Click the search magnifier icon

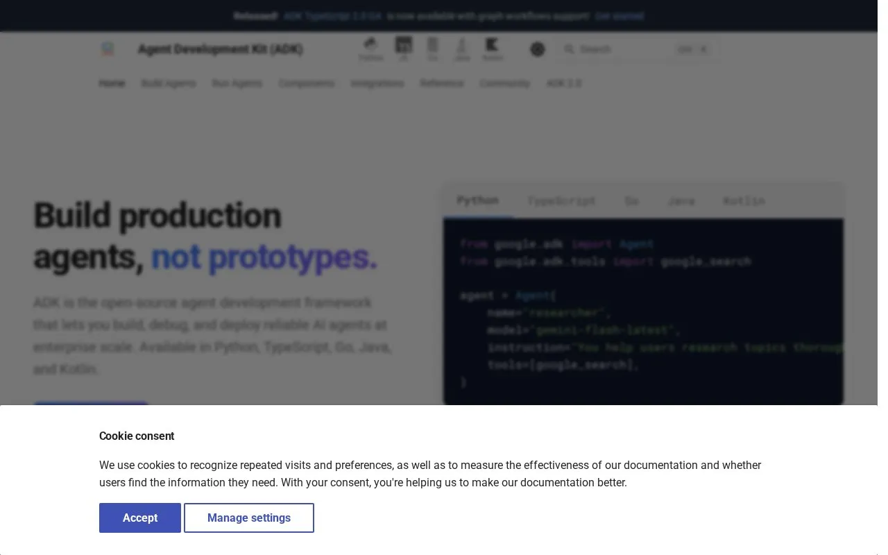(569, 49)
